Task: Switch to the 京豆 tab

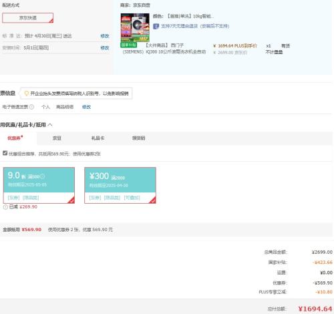Action: (x=57, y=138)
